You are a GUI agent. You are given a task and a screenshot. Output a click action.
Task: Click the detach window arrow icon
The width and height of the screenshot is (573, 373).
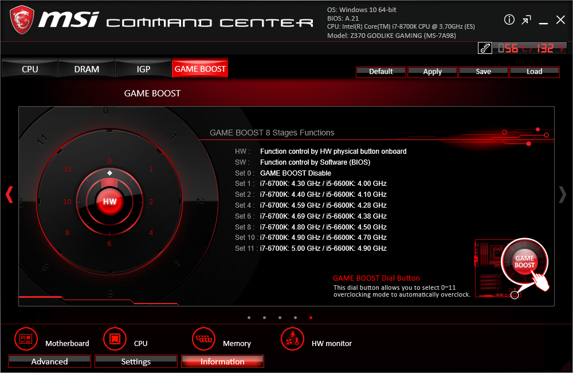point(526,20)
